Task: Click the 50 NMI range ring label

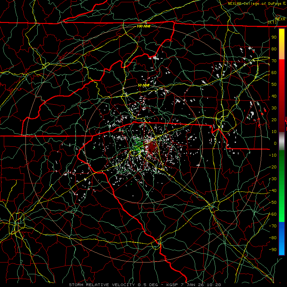Action: click(x=143, y=85)
